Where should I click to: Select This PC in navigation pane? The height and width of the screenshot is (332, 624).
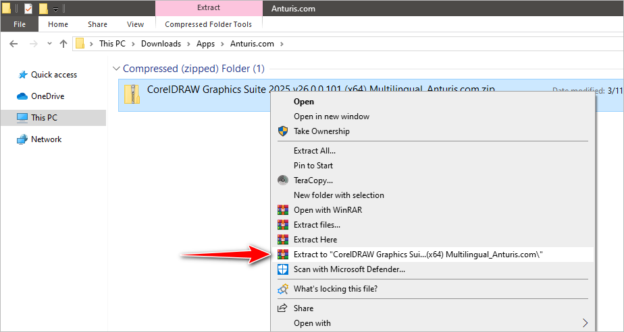point(44,118)
